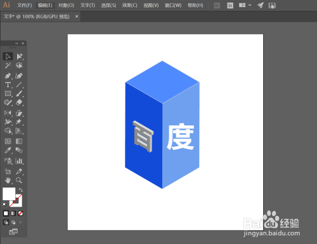The height and width of the screenshot is (244, 317).
Task: Click the Illustrator Ai logo
Action: click(6, 5)
